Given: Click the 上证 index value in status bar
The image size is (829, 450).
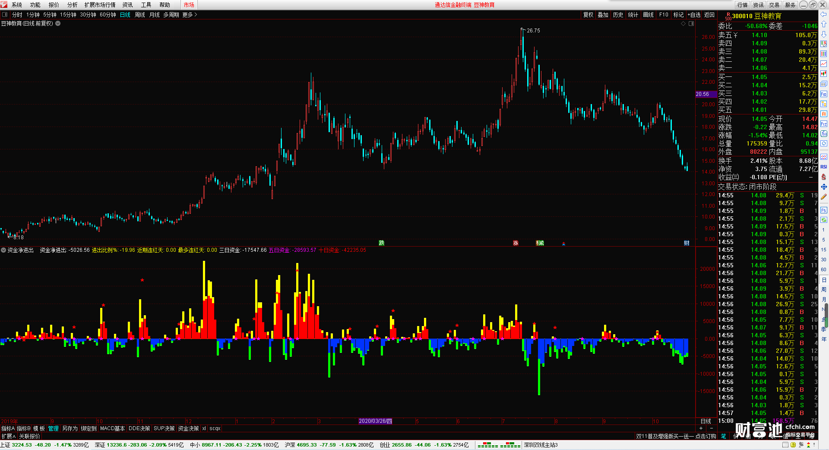Looking at the screenshot, I should (22, 445).
